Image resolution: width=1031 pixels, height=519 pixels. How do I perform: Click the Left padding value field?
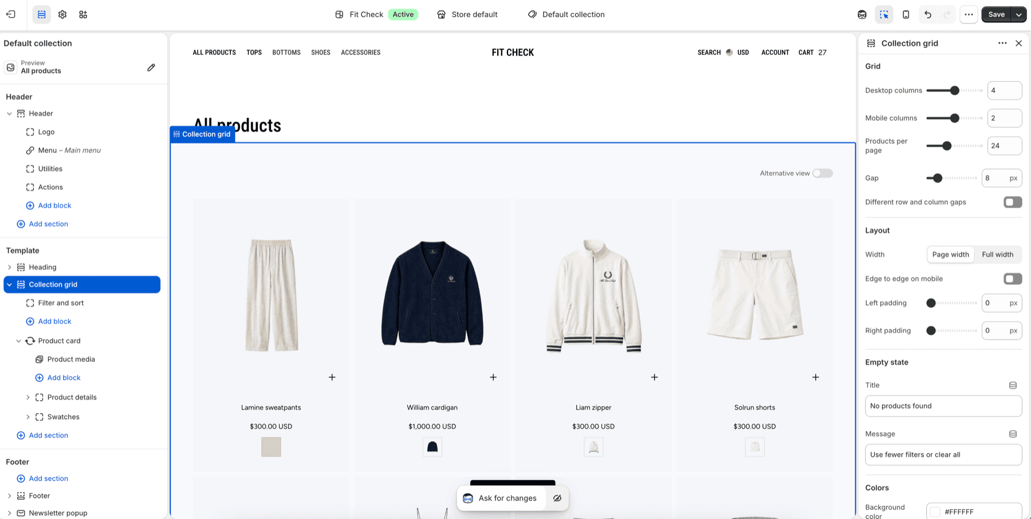pyautogui.click(x=1001, y=303)
